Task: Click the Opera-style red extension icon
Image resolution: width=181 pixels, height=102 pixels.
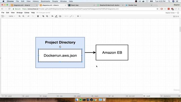Action: (161, 9)
